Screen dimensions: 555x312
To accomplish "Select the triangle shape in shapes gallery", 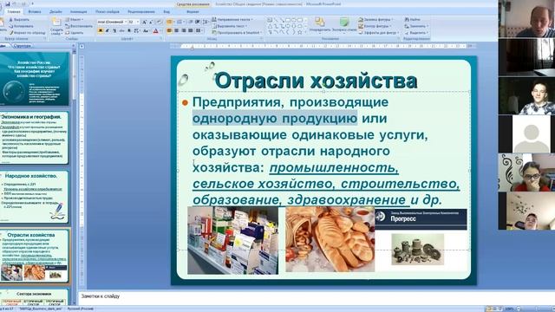I will pos(270,26).
